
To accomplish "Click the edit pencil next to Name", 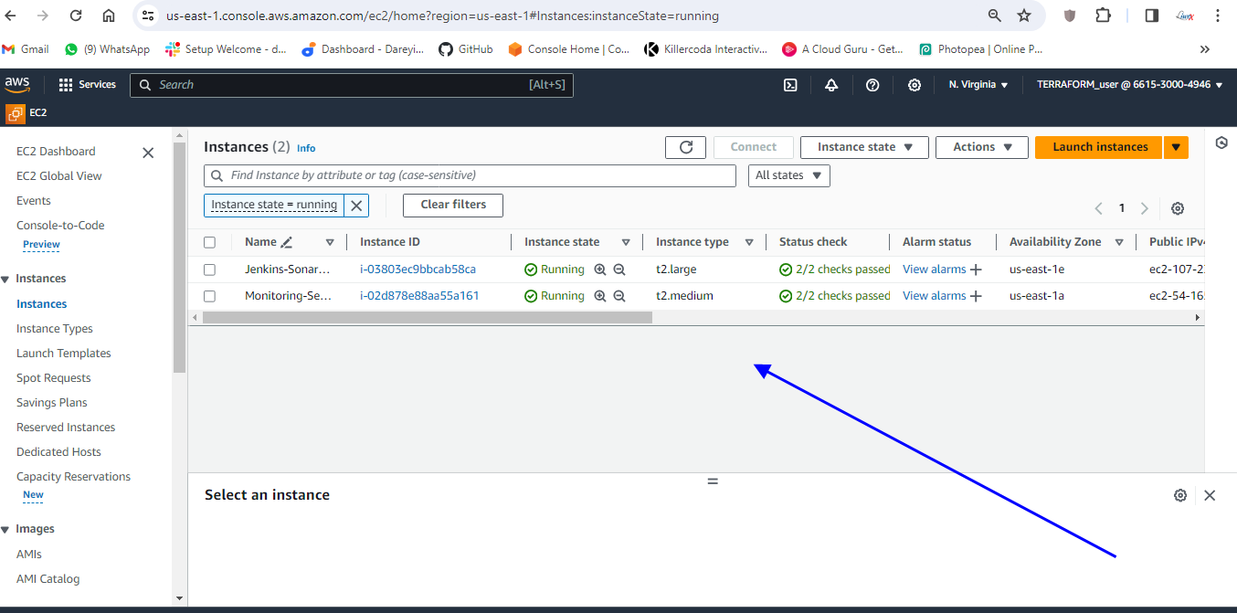I will click(x=287, y=242).
